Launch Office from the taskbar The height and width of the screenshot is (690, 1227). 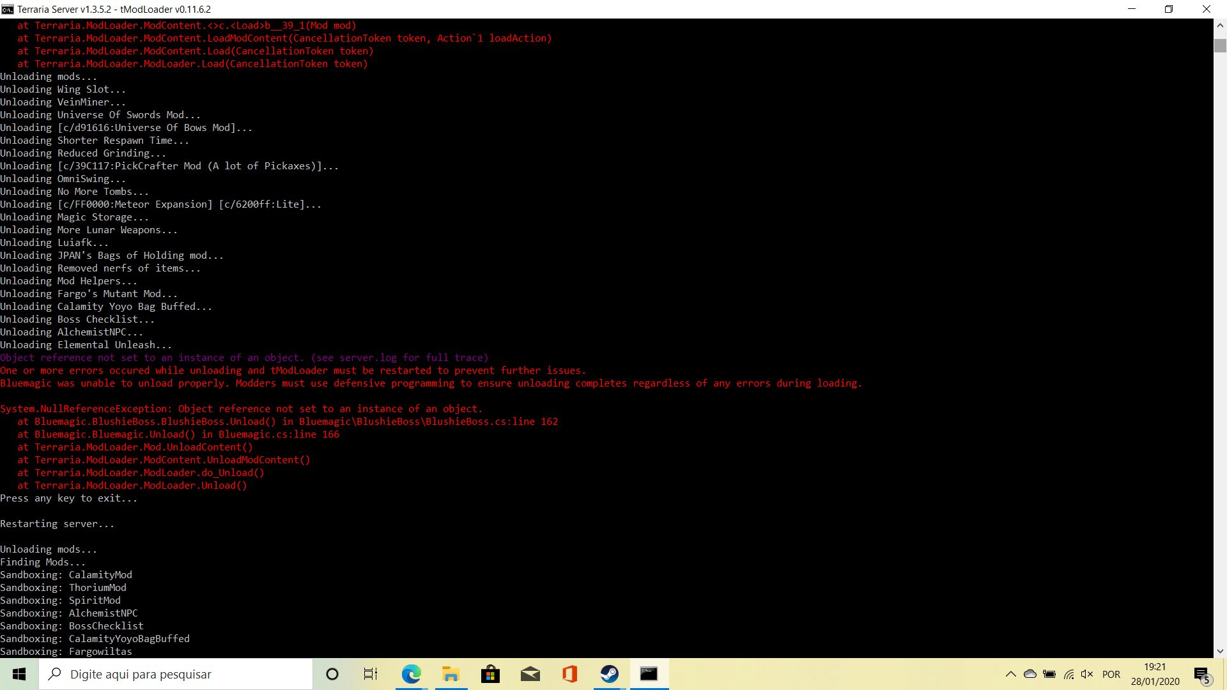click(569, 674)
